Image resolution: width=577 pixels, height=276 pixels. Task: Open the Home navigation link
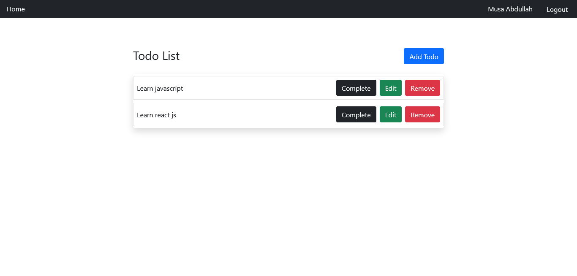16,9
